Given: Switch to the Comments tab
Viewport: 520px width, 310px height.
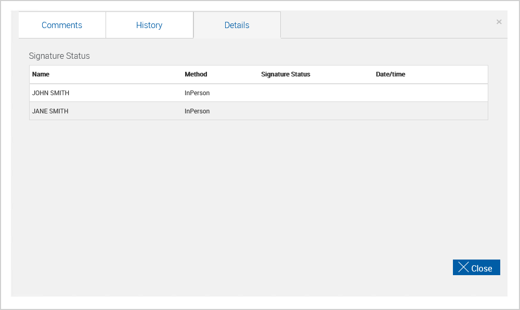Looking at the screenshot, I should (62, 25).
